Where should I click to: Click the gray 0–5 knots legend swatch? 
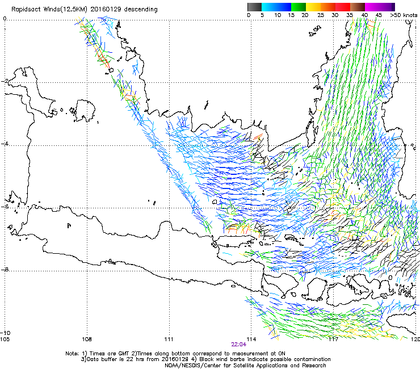click(254, 7)
